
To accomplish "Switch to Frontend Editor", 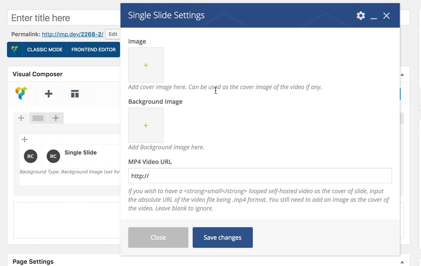I will [x=93, y=49].
